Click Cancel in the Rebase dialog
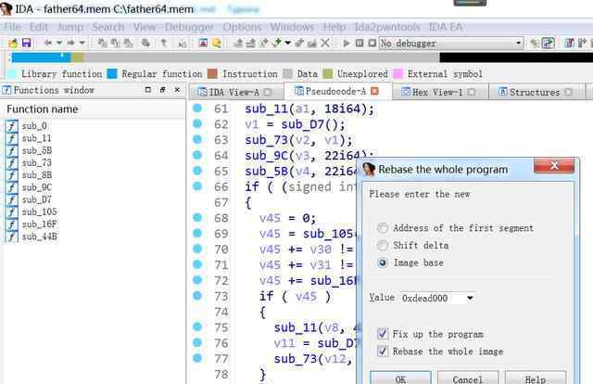 click(x=467, y=378)
